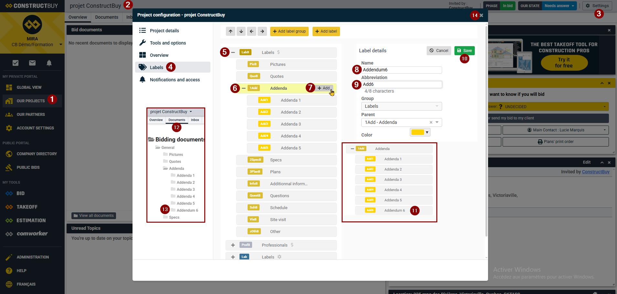Switch to the Overview tab behind the dialog
Viewport: 617px width, 294px height.
(78, 17)
